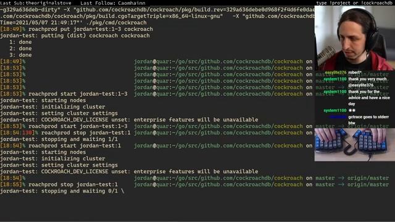
Task: Click "roachprod stop jordan-test:1" on the [18:55] line
Action: click(x=73, y=184)
